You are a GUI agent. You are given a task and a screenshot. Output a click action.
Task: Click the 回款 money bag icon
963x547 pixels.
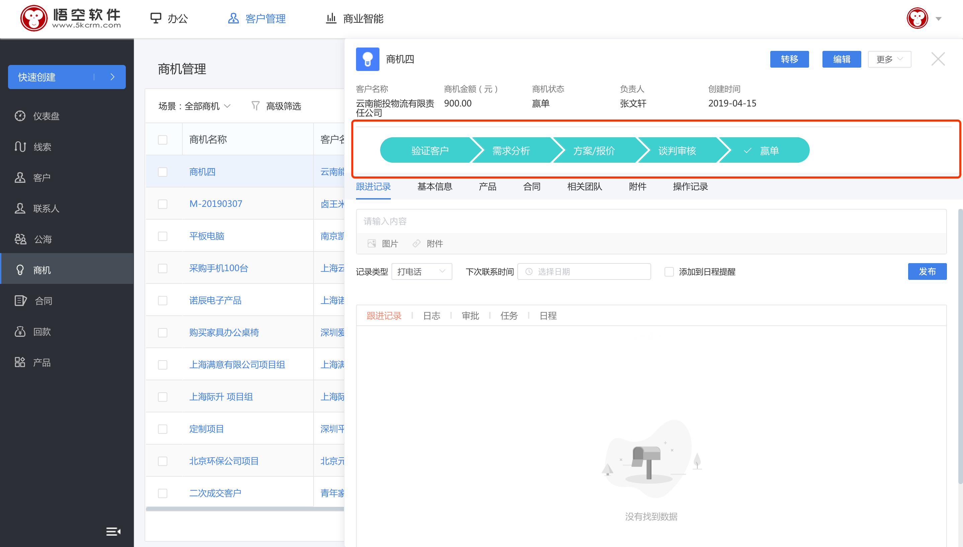20,331
